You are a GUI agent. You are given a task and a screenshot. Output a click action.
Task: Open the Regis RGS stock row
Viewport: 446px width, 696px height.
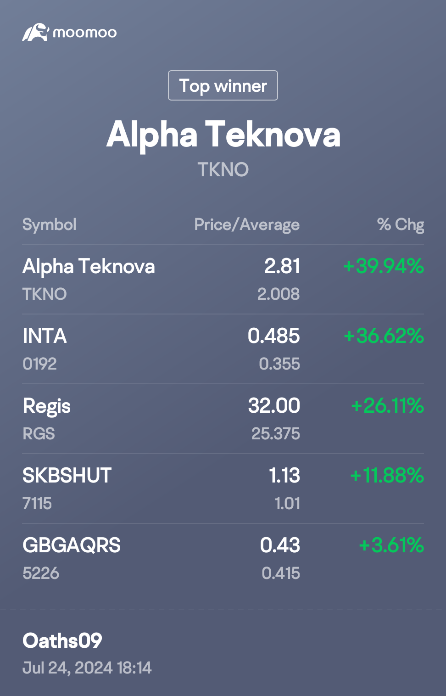tap(223, 419)
